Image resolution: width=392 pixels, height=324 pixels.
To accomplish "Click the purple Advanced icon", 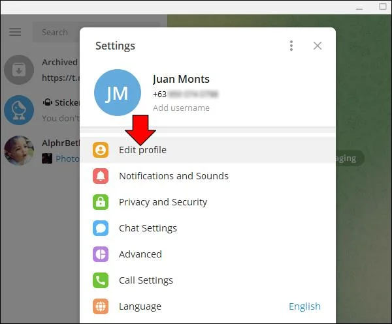I will point(101,254).
